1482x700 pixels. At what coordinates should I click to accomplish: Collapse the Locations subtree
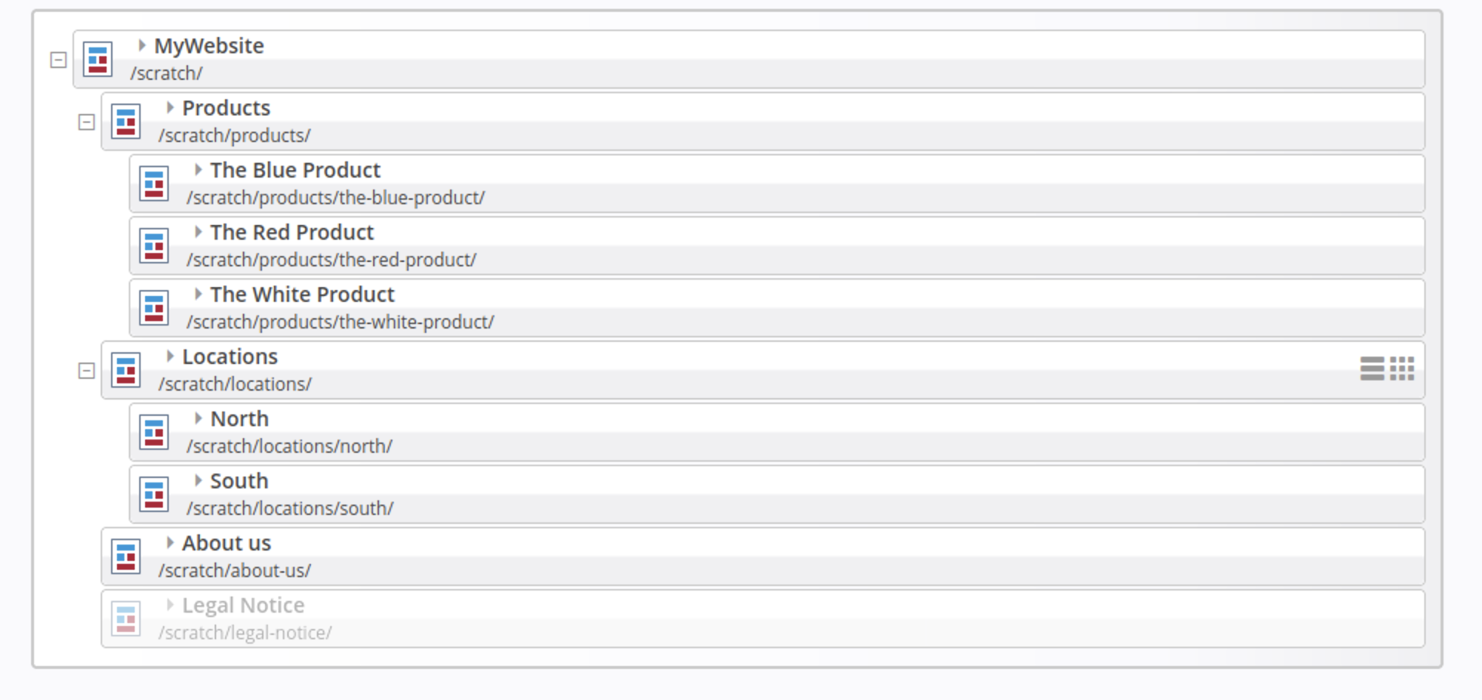(x=87, y=371)
